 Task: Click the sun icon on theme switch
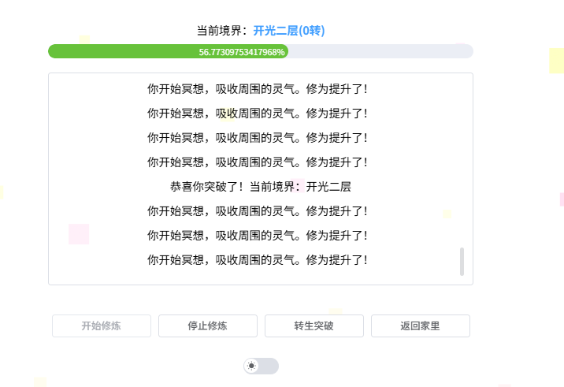pos(252,366)
